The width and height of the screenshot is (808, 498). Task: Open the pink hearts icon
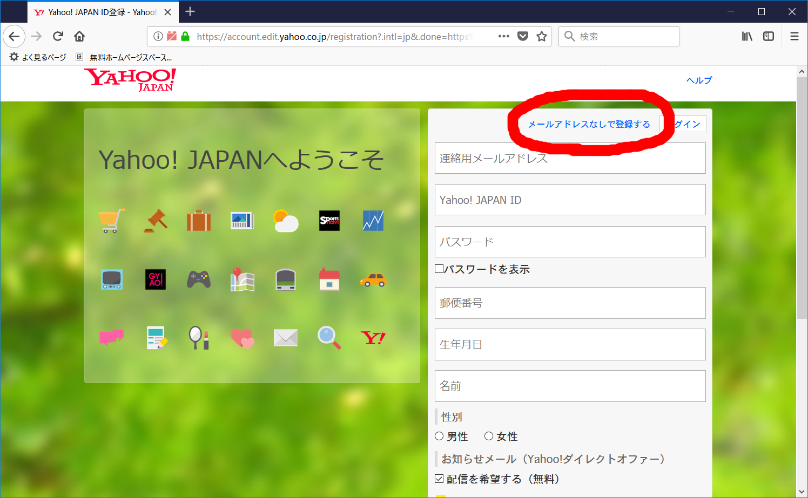(243, 338)
